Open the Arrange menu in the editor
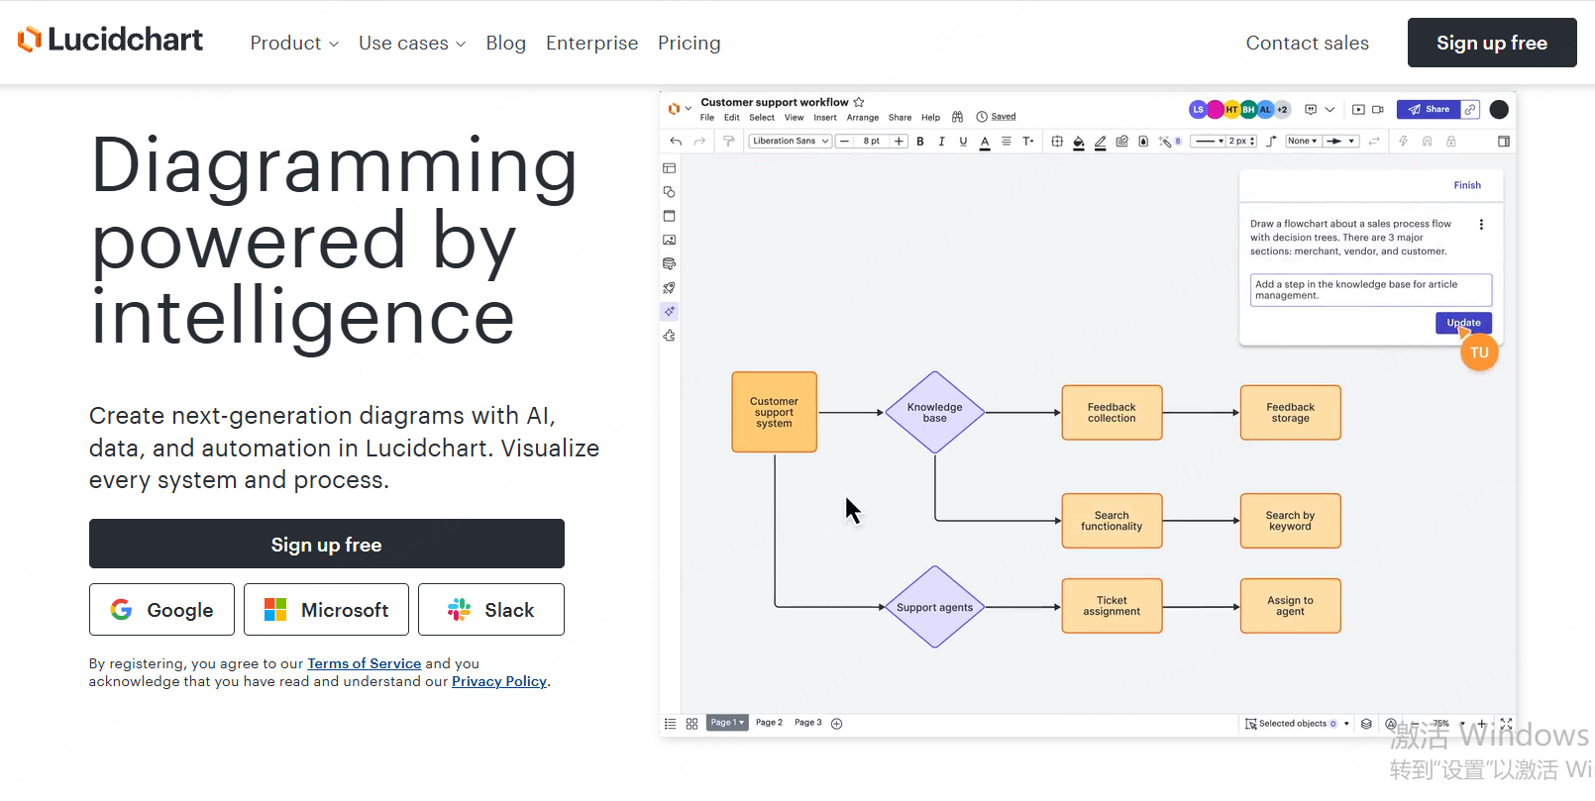The height and width of the screenshot is (801, 1595). [x=863, y=118]
